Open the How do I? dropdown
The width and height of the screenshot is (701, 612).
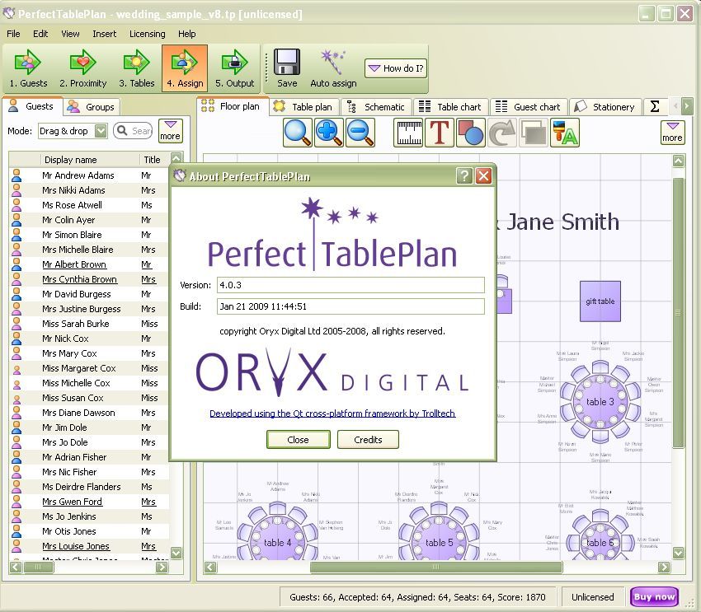(395, 68)
